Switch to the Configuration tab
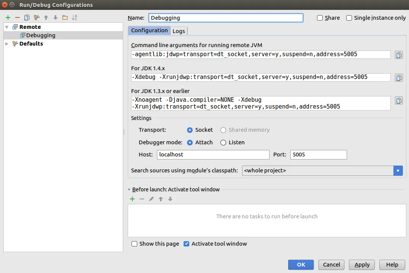Viewport: 409px width, 273px height. pos(149,30)
